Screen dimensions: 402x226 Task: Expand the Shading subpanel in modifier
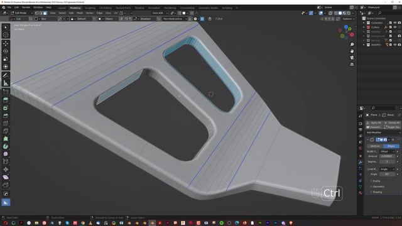(x=377, y=192)
